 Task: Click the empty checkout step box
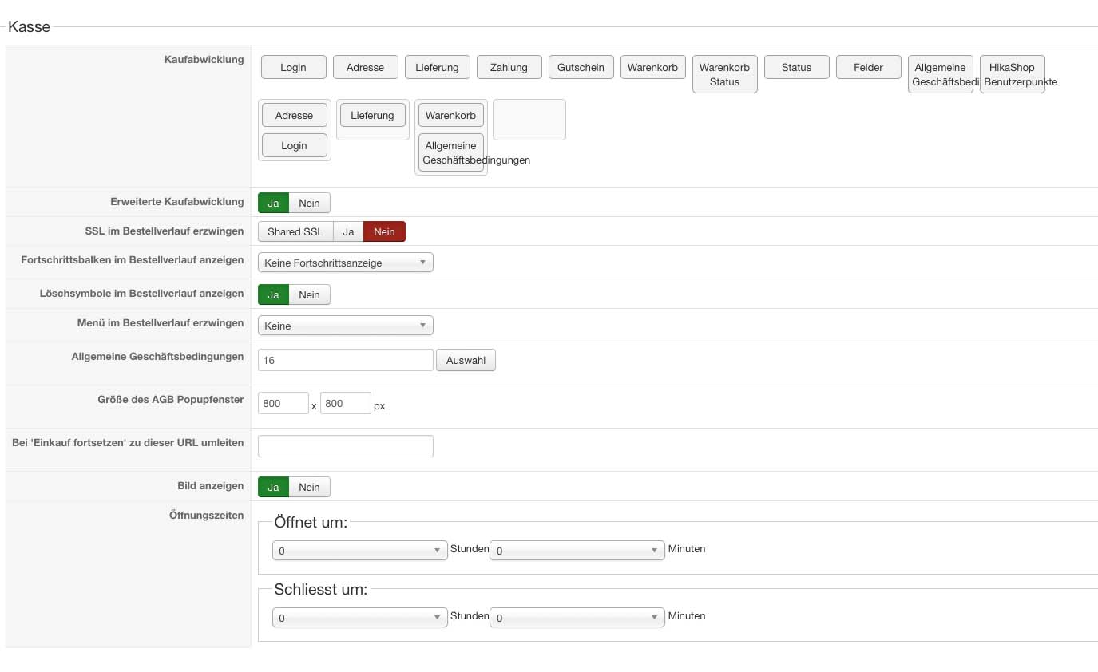(x=529, y=120)
